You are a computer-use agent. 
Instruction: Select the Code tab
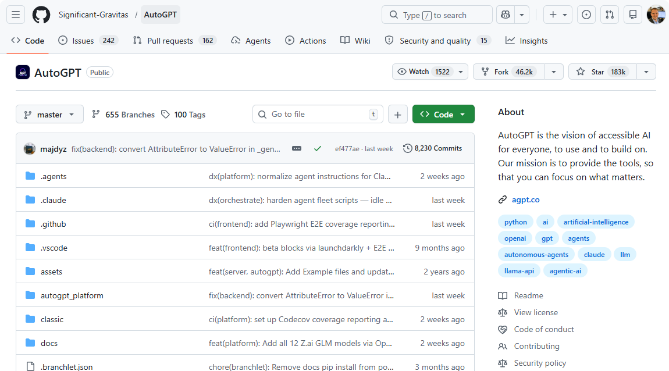[28, 41]
